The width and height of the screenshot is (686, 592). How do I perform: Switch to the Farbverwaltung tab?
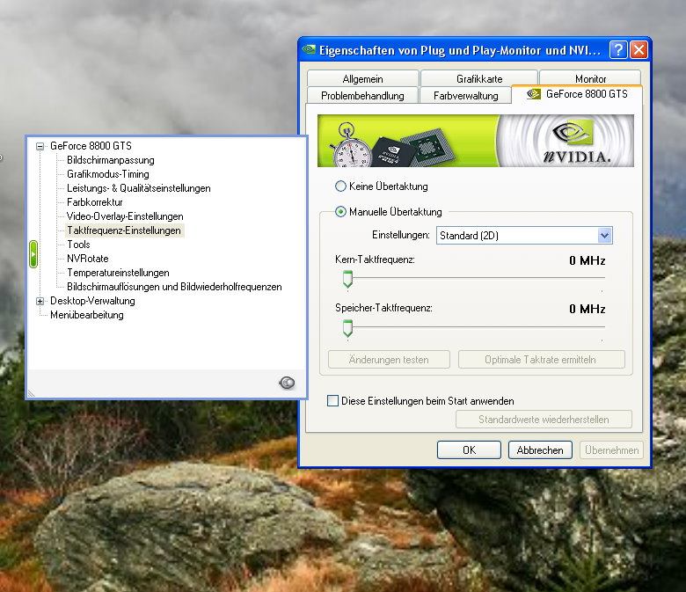[465, 95]
